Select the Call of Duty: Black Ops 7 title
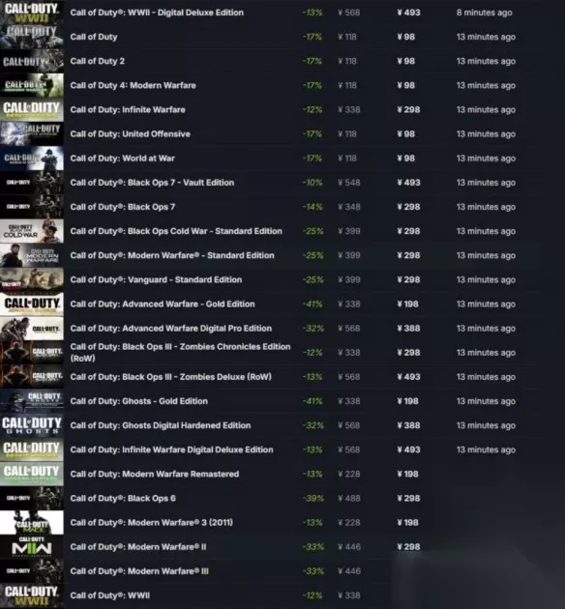Image resolution: width=565 pixels, height=609 pixels. click(123, 207)
